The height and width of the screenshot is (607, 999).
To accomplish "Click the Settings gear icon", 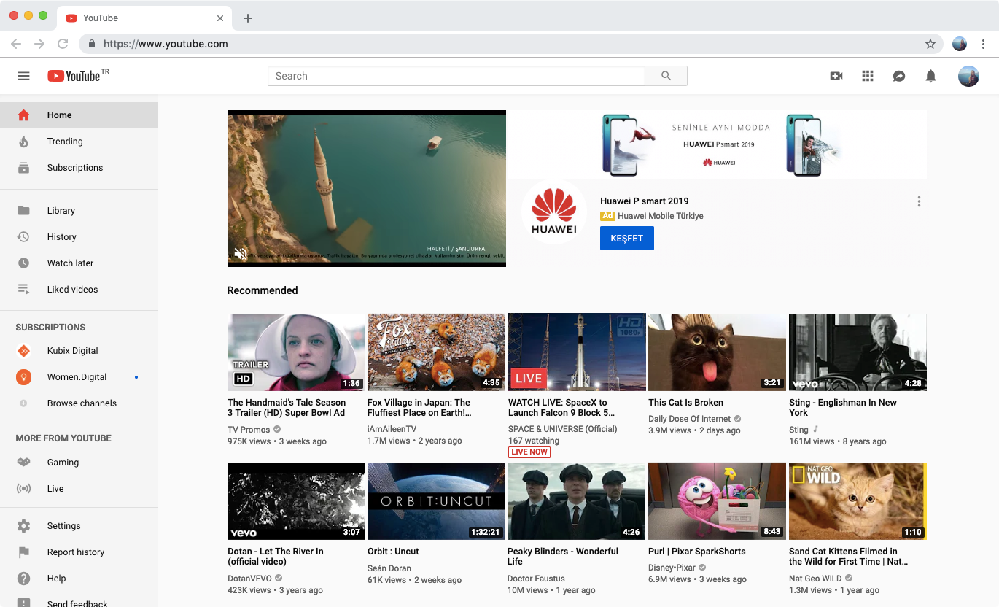I will pyautogui.click(x=23, y=526).
